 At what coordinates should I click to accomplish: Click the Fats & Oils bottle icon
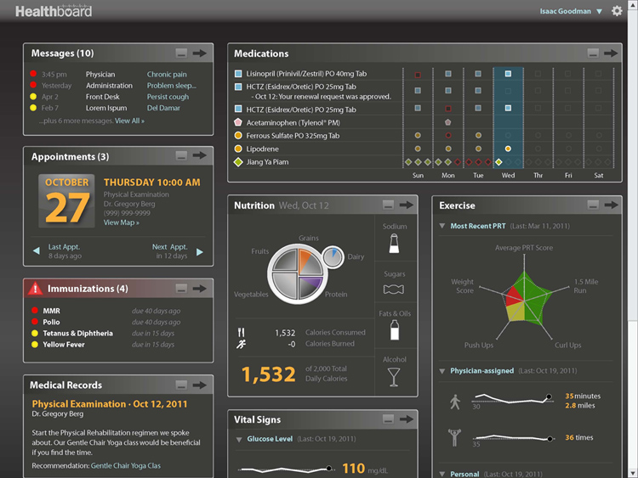[x=394, y=329]
